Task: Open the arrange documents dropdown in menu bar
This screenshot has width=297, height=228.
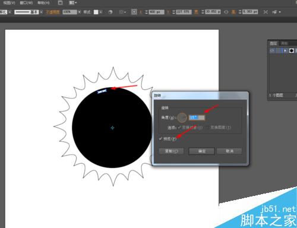Action: [x=72, y=3]
